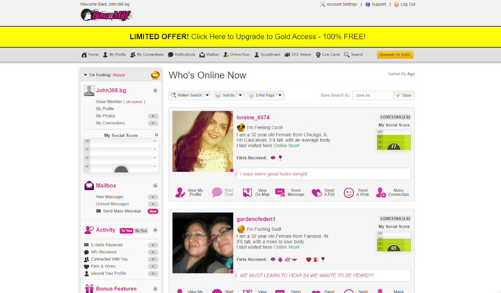Collapse the Mailbox sidebar section

(x=155, y=185)
